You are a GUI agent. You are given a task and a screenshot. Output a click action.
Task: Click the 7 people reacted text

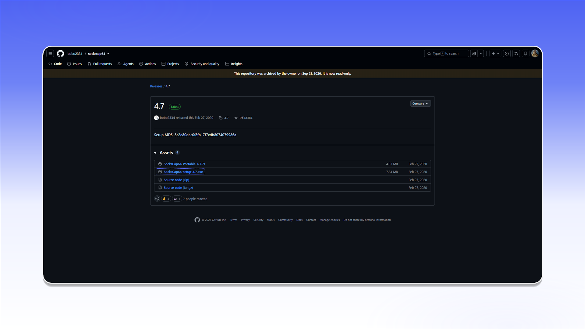195,199
